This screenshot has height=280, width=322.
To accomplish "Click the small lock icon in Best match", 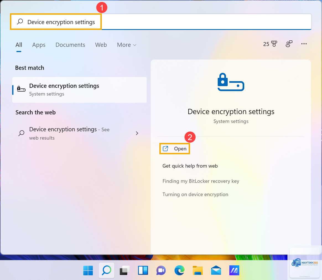I will pyautogui.click(x=21, y=89).
